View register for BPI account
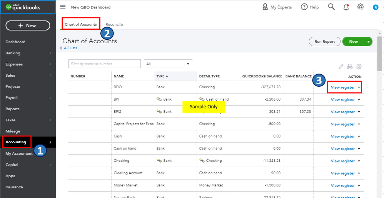This screenshot has width=384, height=198. point(342,99)
